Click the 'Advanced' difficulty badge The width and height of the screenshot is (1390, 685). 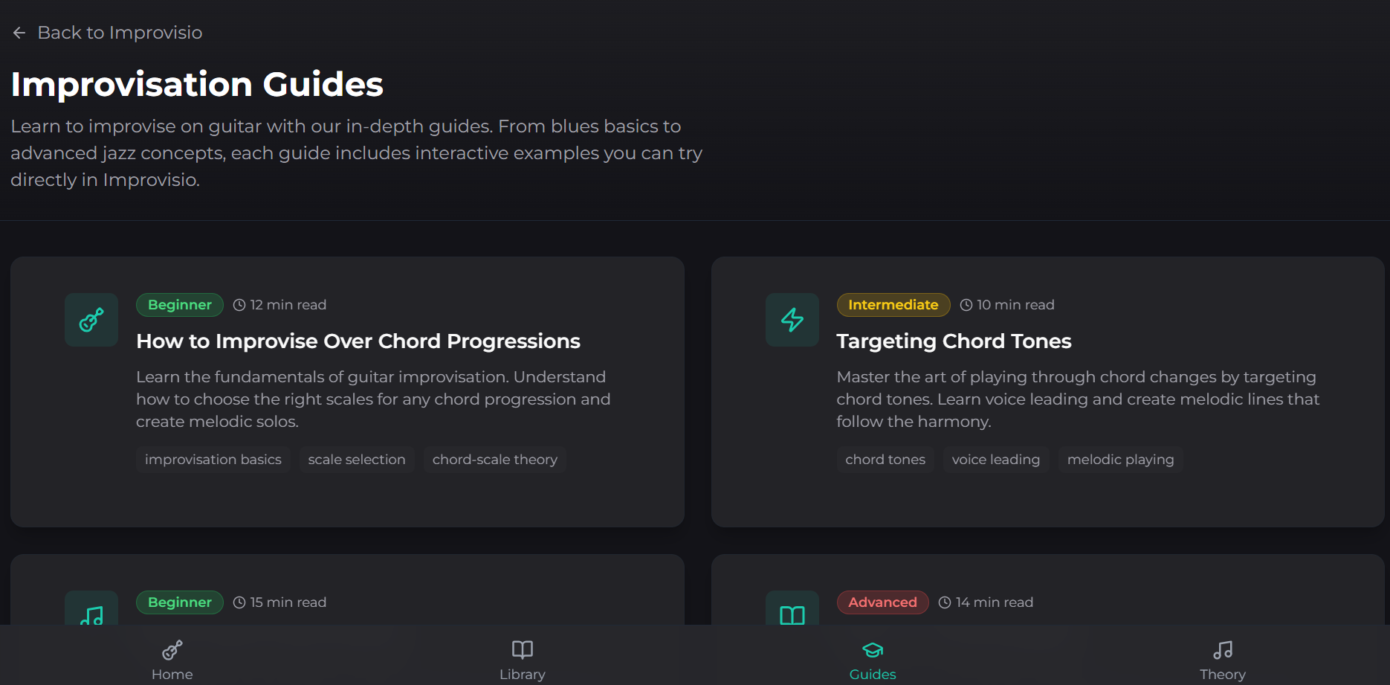[882, 602]
